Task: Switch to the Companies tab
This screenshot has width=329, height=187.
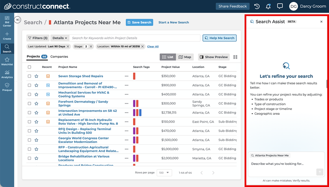Action: pos(59,57)
